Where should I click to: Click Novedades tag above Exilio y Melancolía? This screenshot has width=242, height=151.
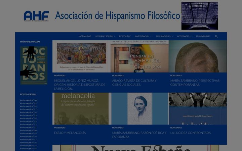coord(60,128)
